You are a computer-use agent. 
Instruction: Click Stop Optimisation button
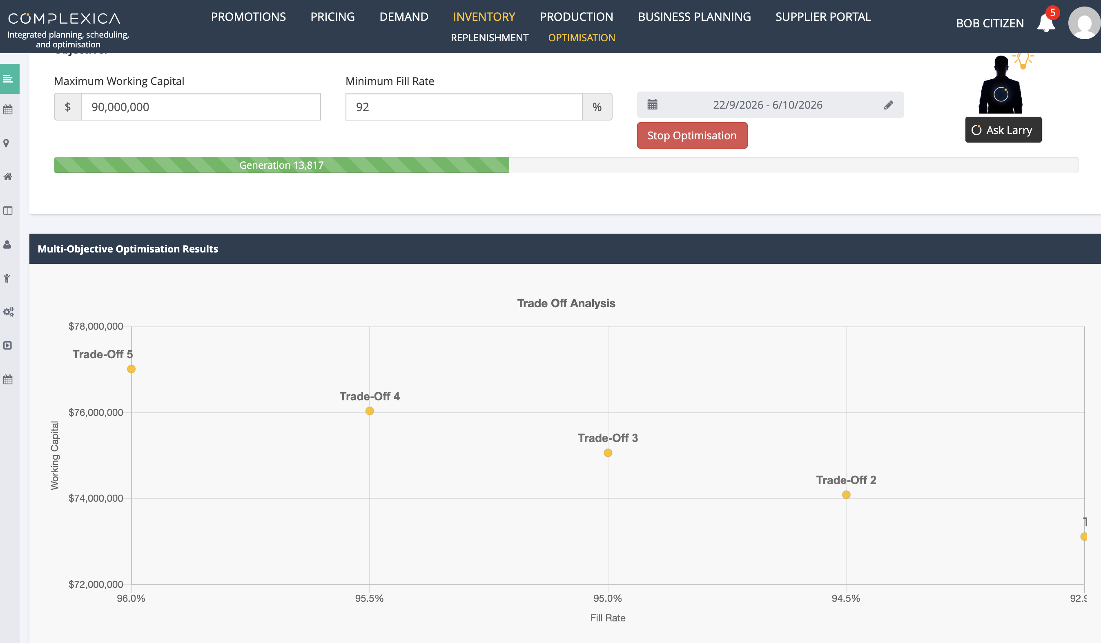(x=692, y=136)
